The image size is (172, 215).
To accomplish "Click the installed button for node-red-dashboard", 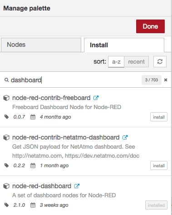I will [x=156, y=205].
